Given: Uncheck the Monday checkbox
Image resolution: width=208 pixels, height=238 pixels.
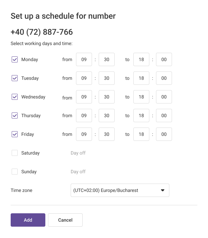Looking at the screenshot, I should 15,59.
